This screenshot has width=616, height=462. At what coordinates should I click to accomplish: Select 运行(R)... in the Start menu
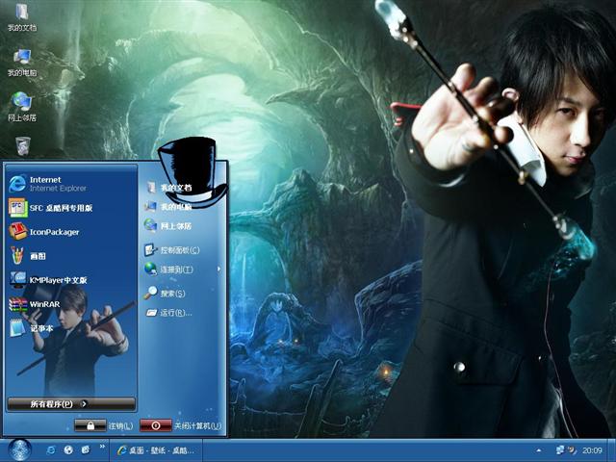point(174,313)
